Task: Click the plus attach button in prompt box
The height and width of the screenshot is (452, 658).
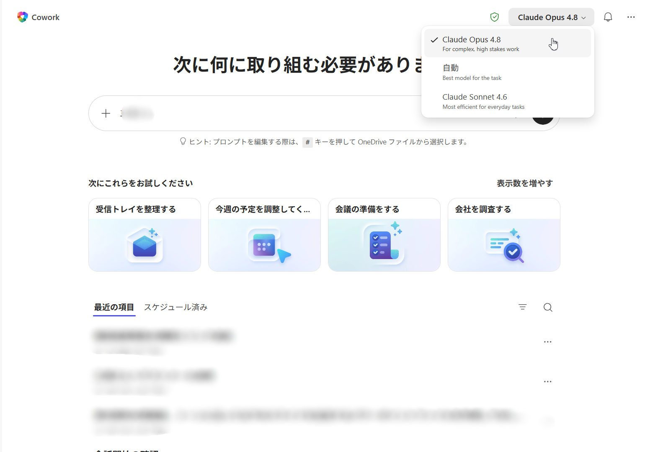Action: [106, 113]
